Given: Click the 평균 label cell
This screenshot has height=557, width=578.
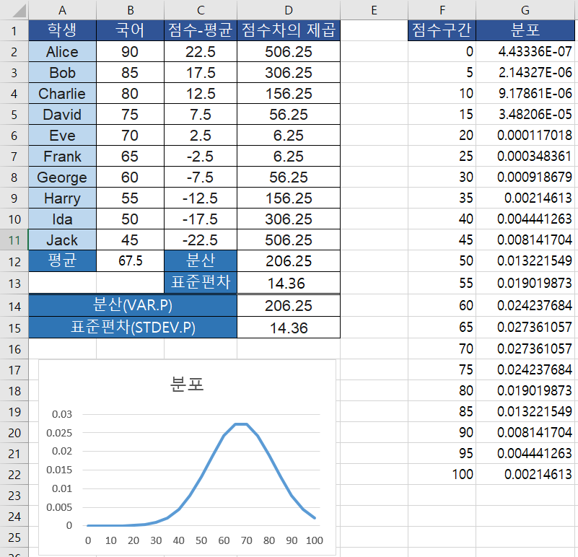Looking at the screenshot, I should (x=62, y=261).
